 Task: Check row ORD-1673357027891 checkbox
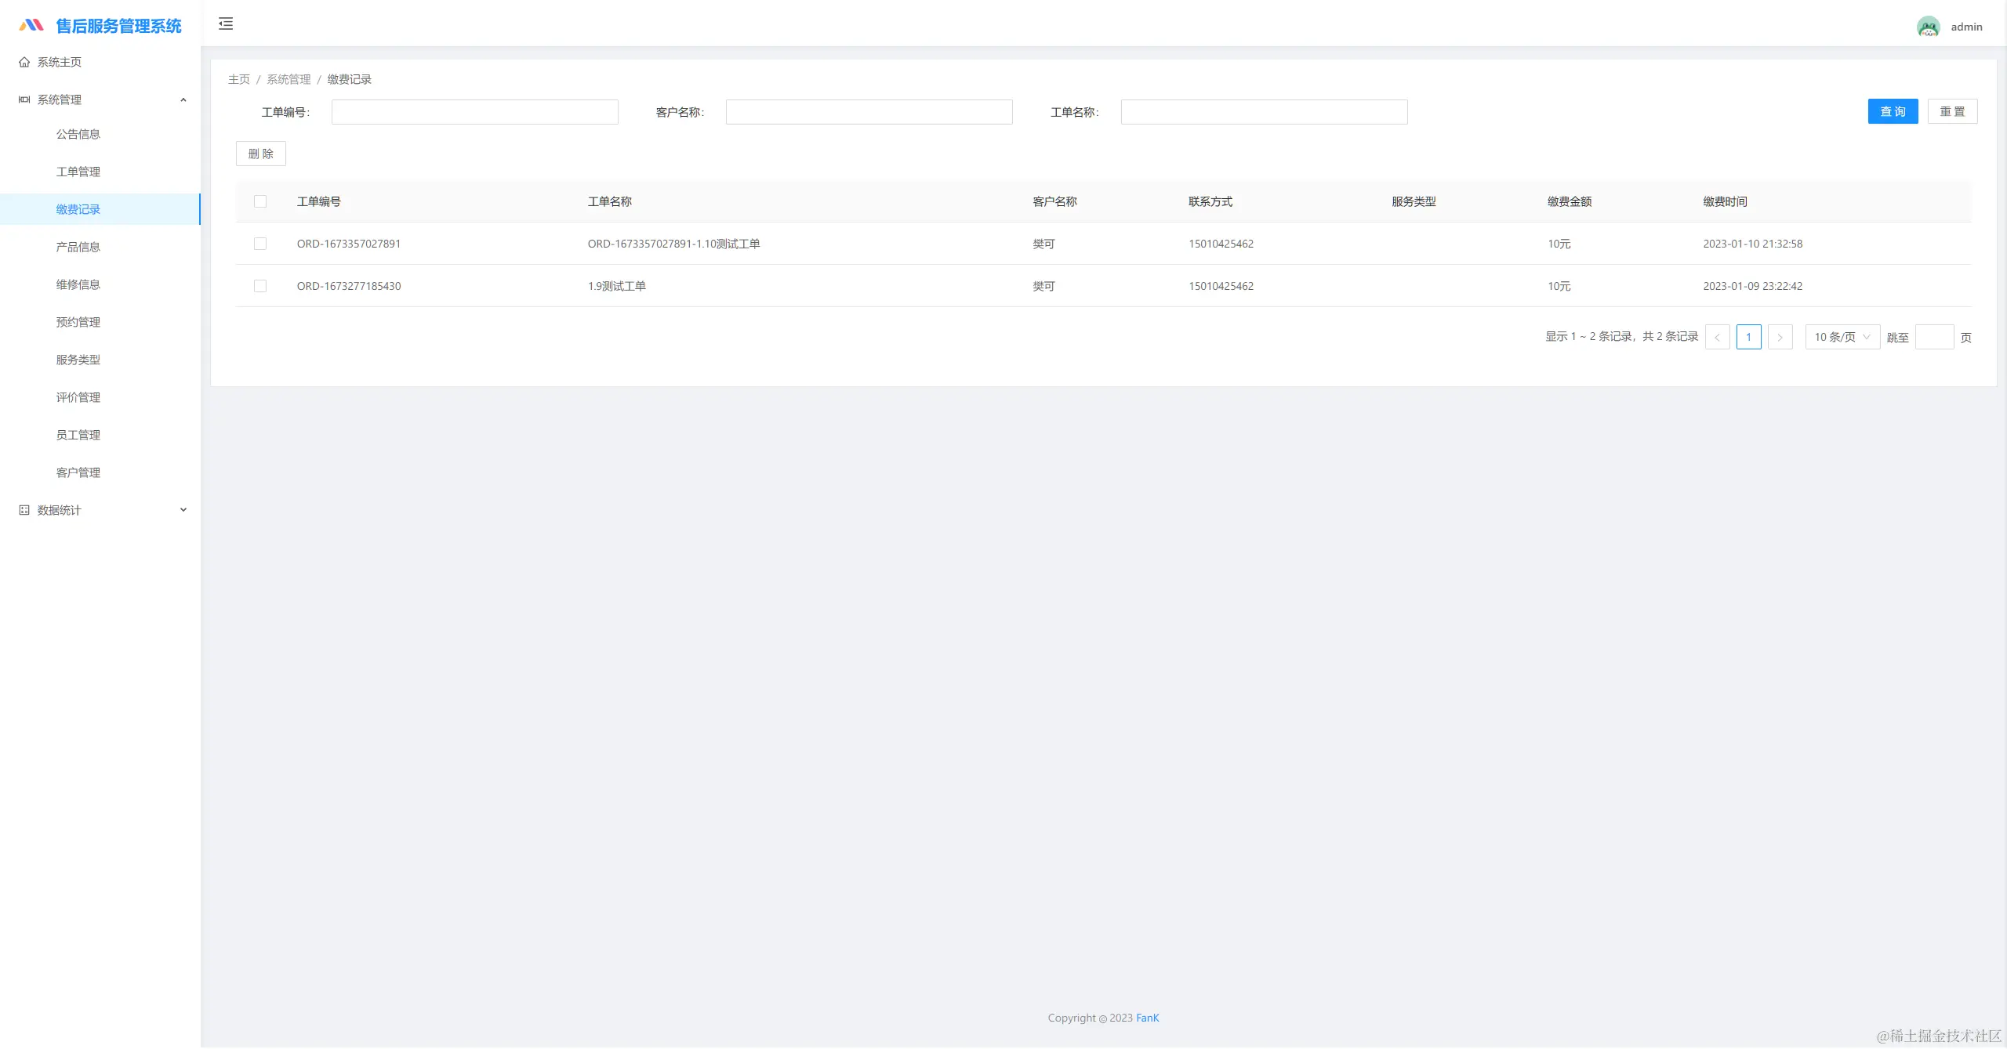pos(260,244)
